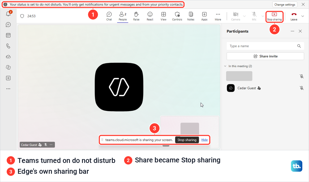Image resolution: width=309 pixels, height=182 pixels.
Task: Click the blurred participant name in list
Action: tap(239, 76)
